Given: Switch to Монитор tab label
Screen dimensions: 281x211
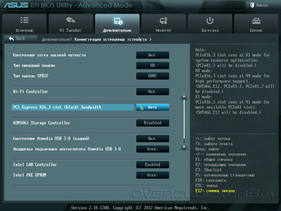Looking at the screenshot, I should 163,31.
